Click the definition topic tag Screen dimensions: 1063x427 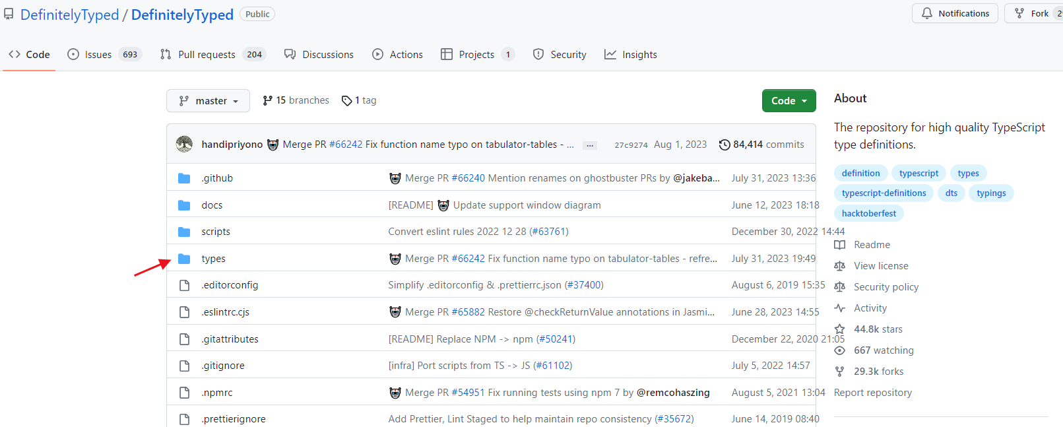tap(860, 173)
